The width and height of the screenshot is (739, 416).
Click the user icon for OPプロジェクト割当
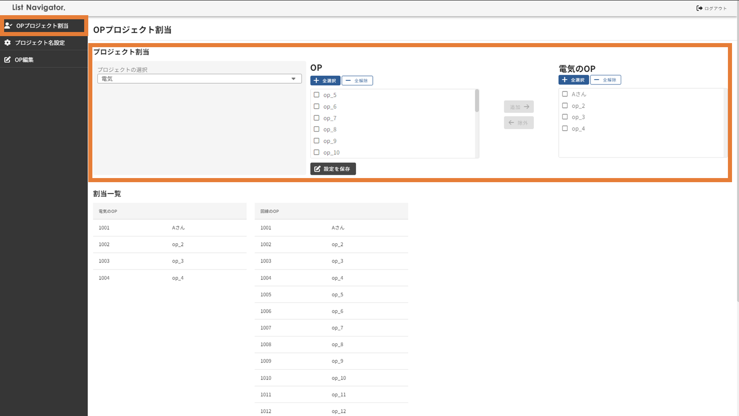[x=8, y=25]
